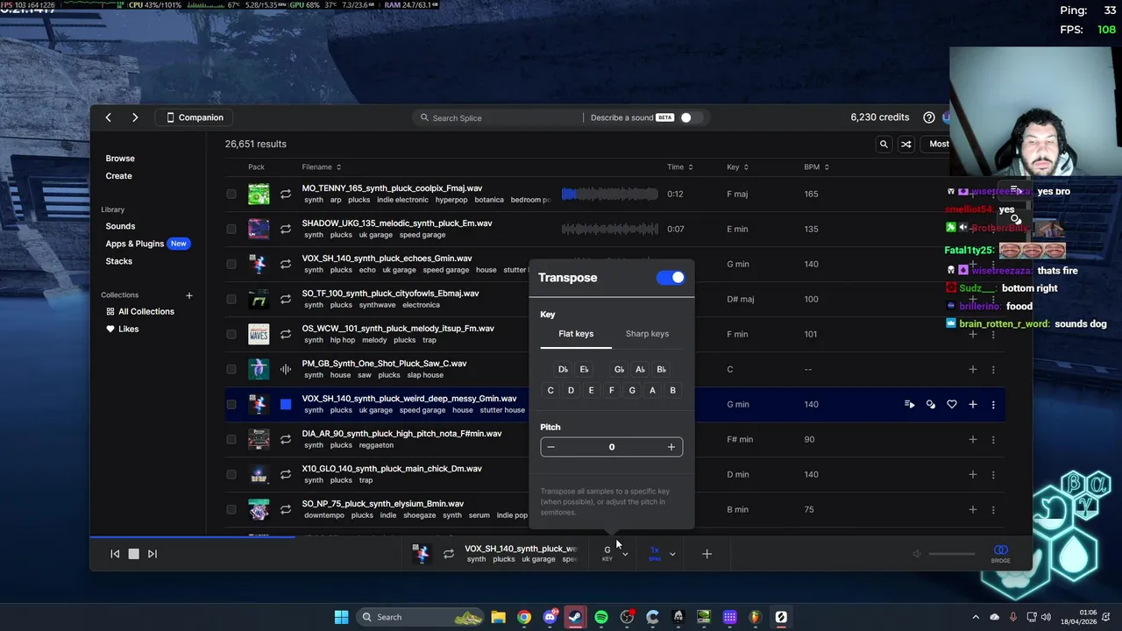Sort results by the BPM column
This screenshot has height=631, width=1122.
click(x=816, y=167)
